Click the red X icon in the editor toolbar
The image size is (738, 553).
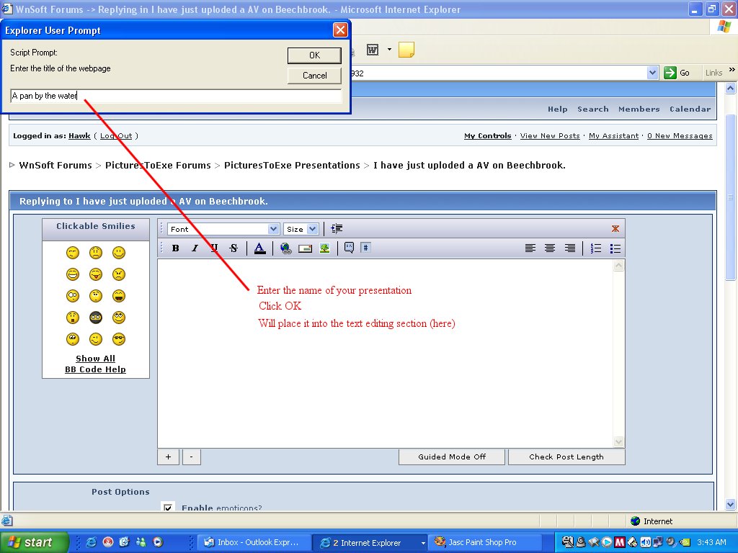click(615, 228)
